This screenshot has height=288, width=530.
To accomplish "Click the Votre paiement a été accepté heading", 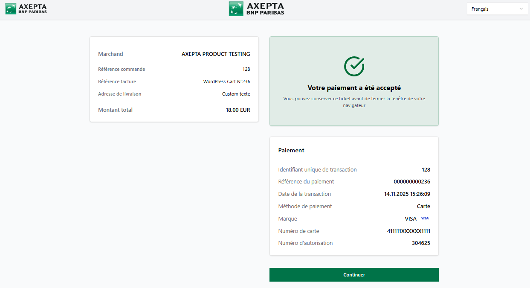I will point(354,88).
